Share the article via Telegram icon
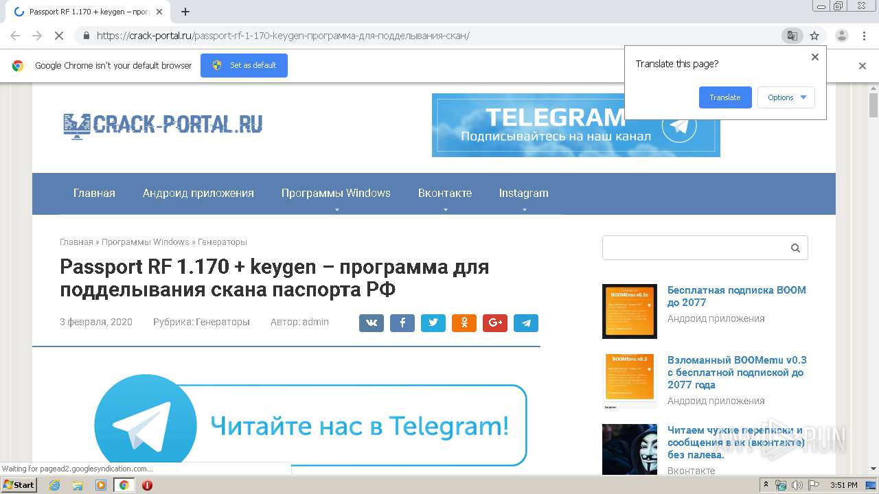This screenshot has height=494, width=879. 526,323
